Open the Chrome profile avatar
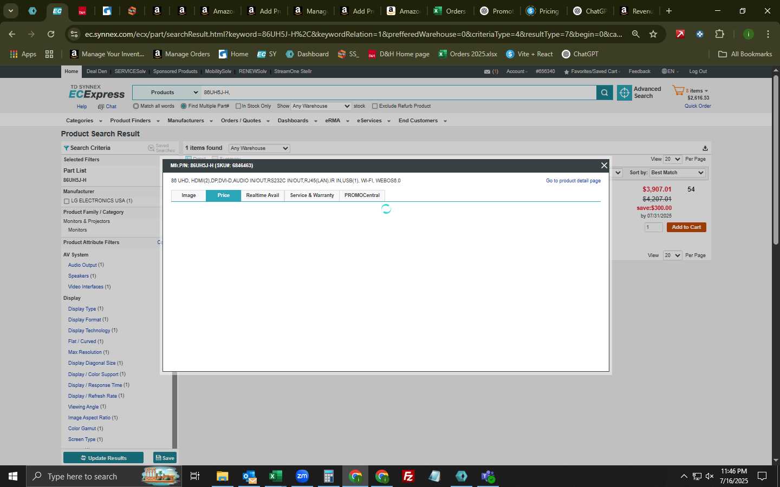Screen dimensions: 780x487 pos(748,34)
